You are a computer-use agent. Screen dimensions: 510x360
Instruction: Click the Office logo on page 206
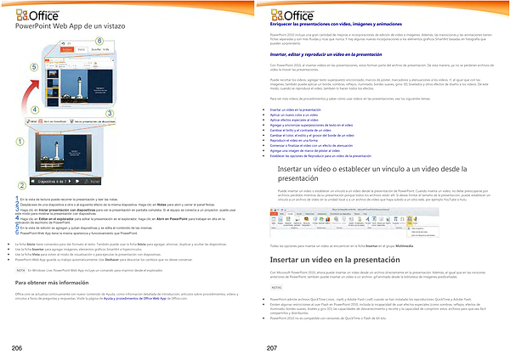pos(37,14)
